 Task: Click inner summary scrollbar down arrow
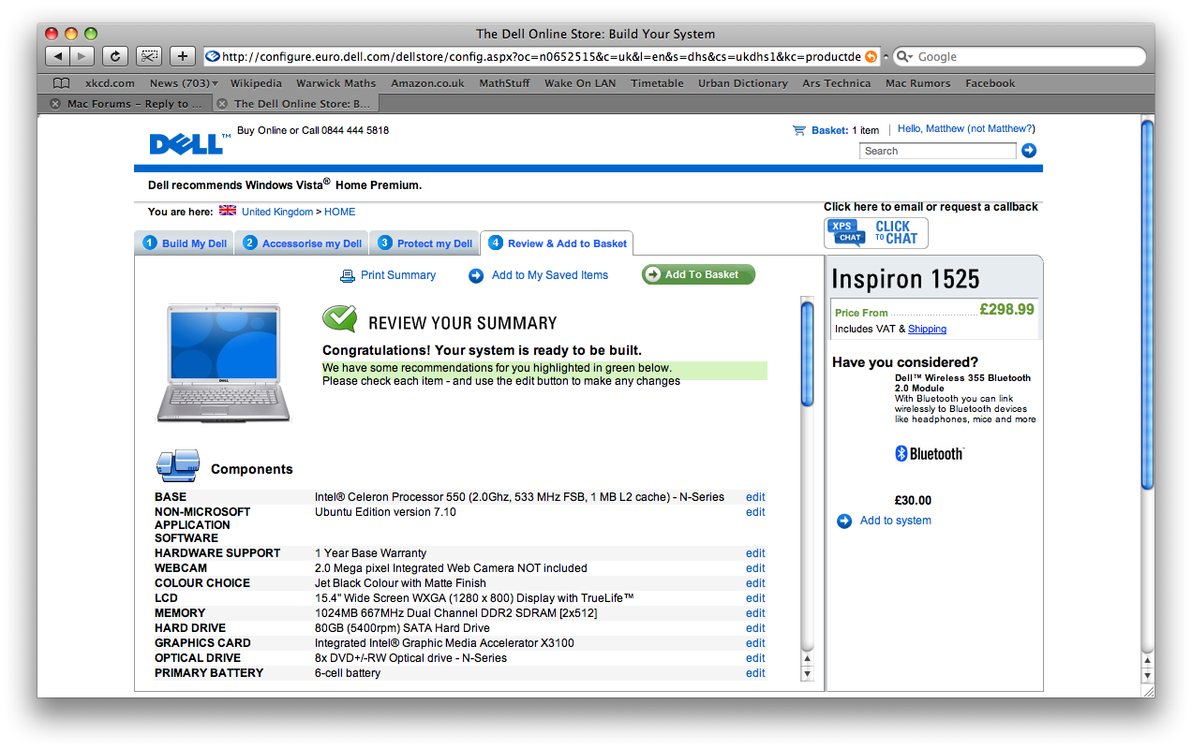[807, 673]
